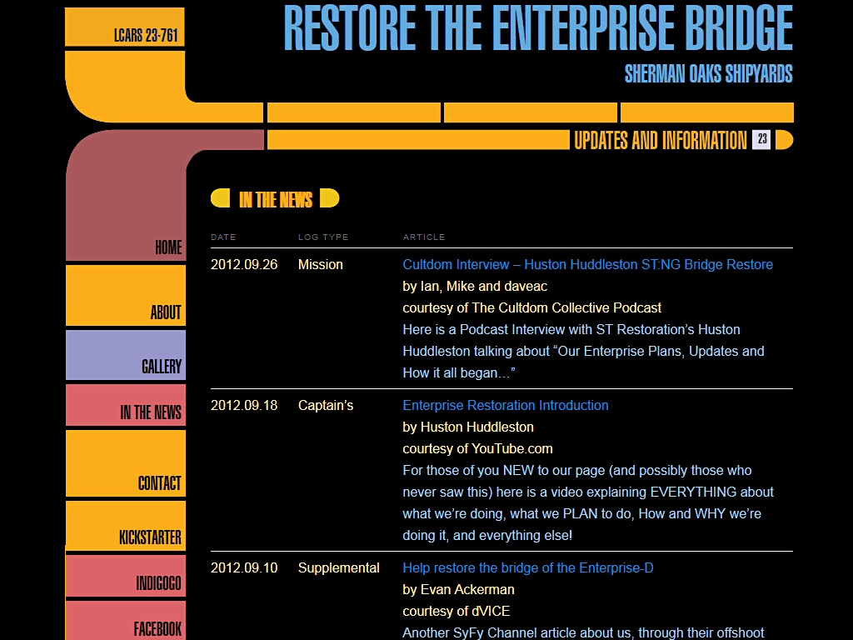Open the Cultdom Interview article link
The height and width of the screenshot is (640, 853).
pos(587,264)
